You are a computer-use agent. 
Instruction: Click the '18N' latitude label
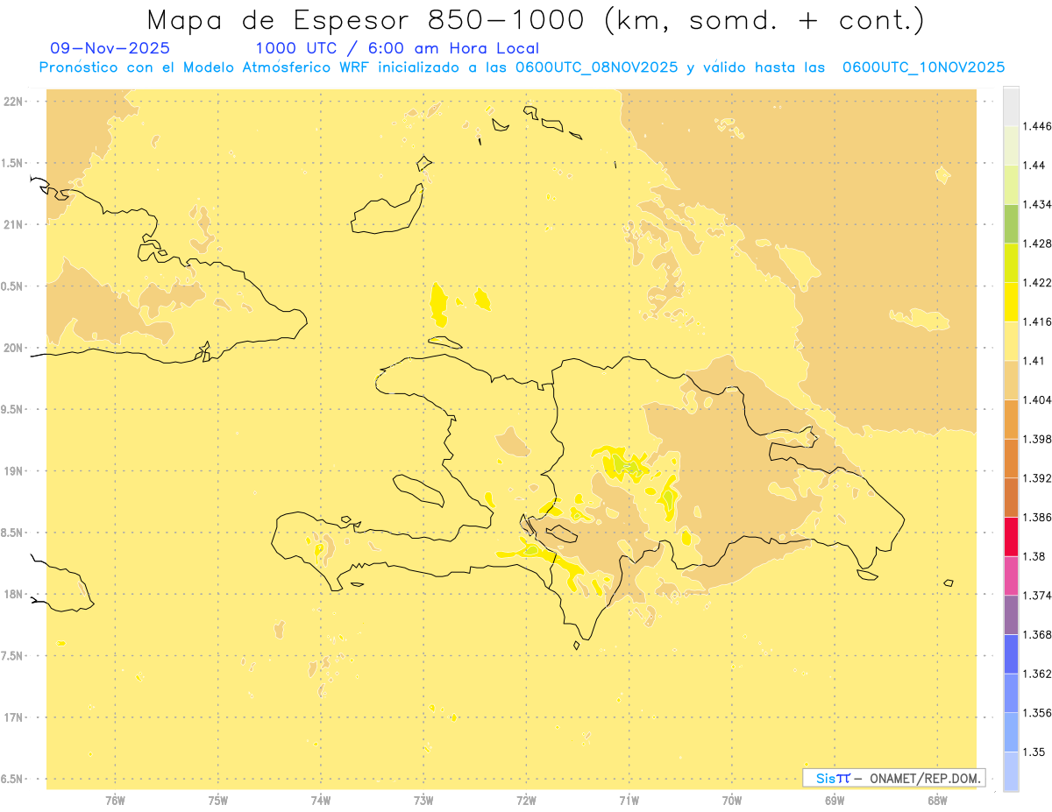coord(13,594)
